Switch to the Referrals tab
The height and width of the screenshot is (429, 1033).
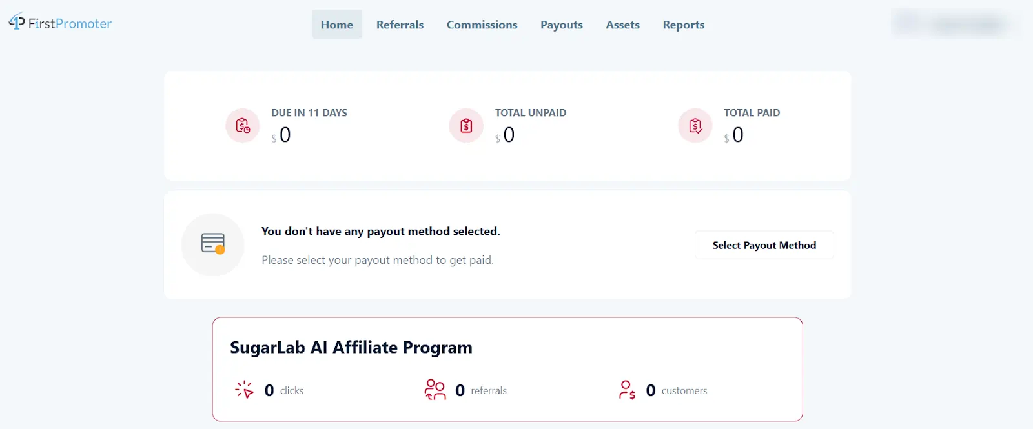400,25
